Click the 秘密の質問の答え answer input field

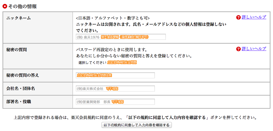coord(115,75)
